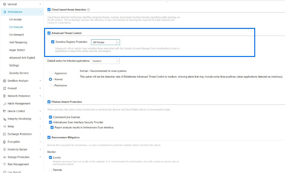This screenshot has height=173, width=285.
Task: Disable the Command-Line Scanner checkbox
Action: tap(51, 117)
